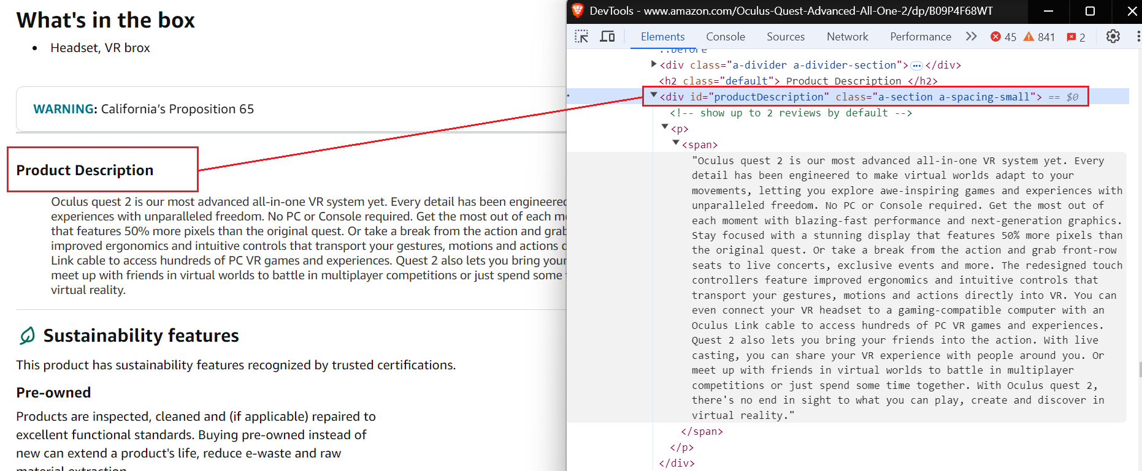
Task: Activate the inspect element picker icon
Action: [x=581, y=37]
